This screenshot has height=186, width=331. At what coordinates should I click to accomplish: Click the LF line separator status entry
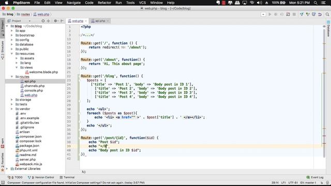[x=283, y=182]
